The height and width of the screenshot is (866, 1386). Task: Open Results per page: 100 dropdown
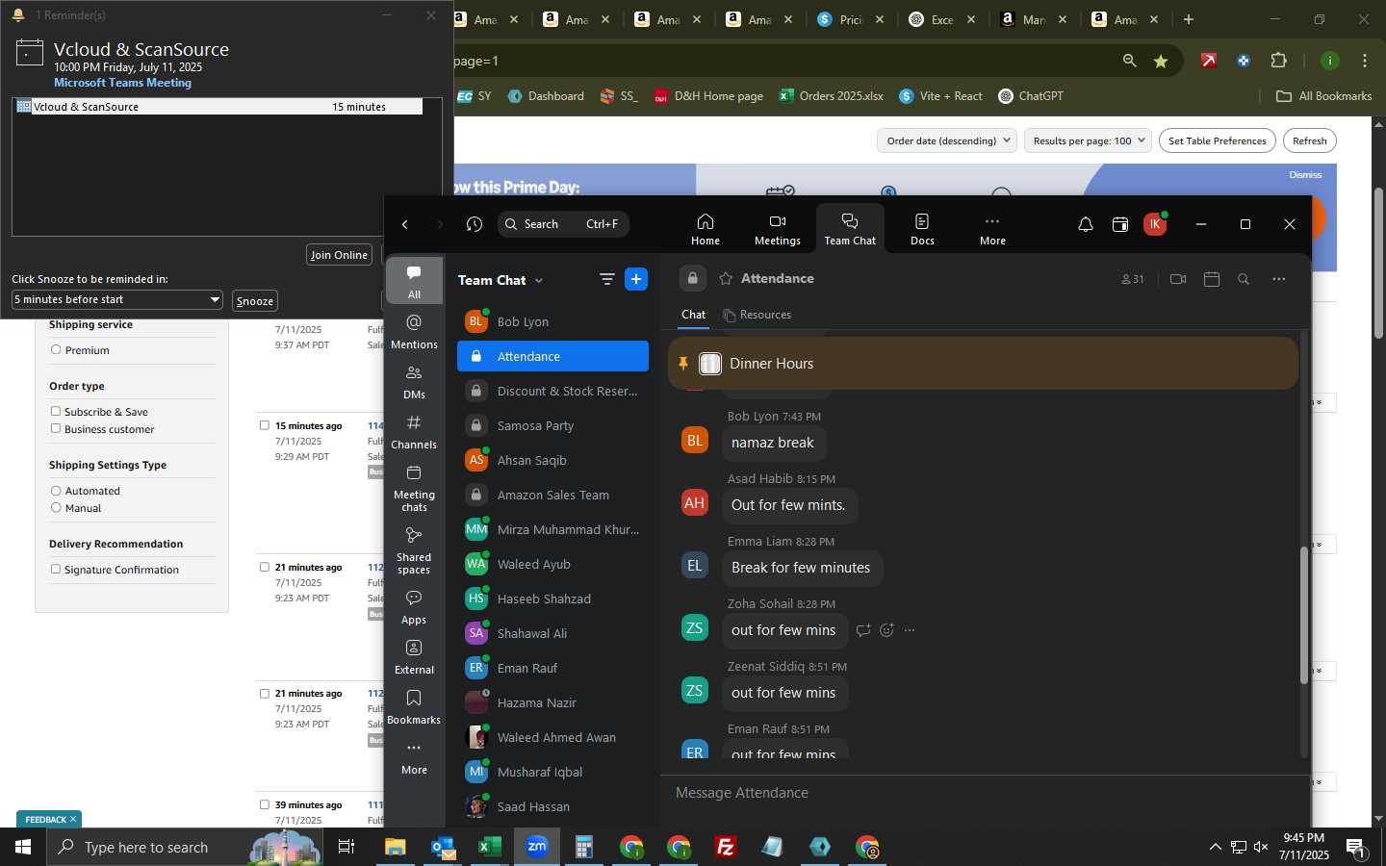click(1088, 140)
